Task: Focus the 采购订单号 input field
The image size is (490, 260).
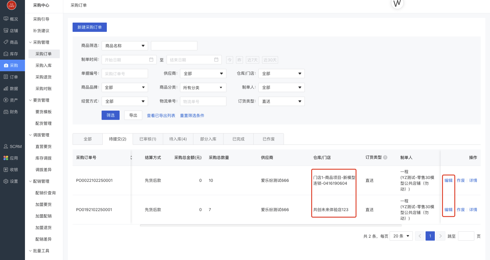Action: click(x=125, y=74)
